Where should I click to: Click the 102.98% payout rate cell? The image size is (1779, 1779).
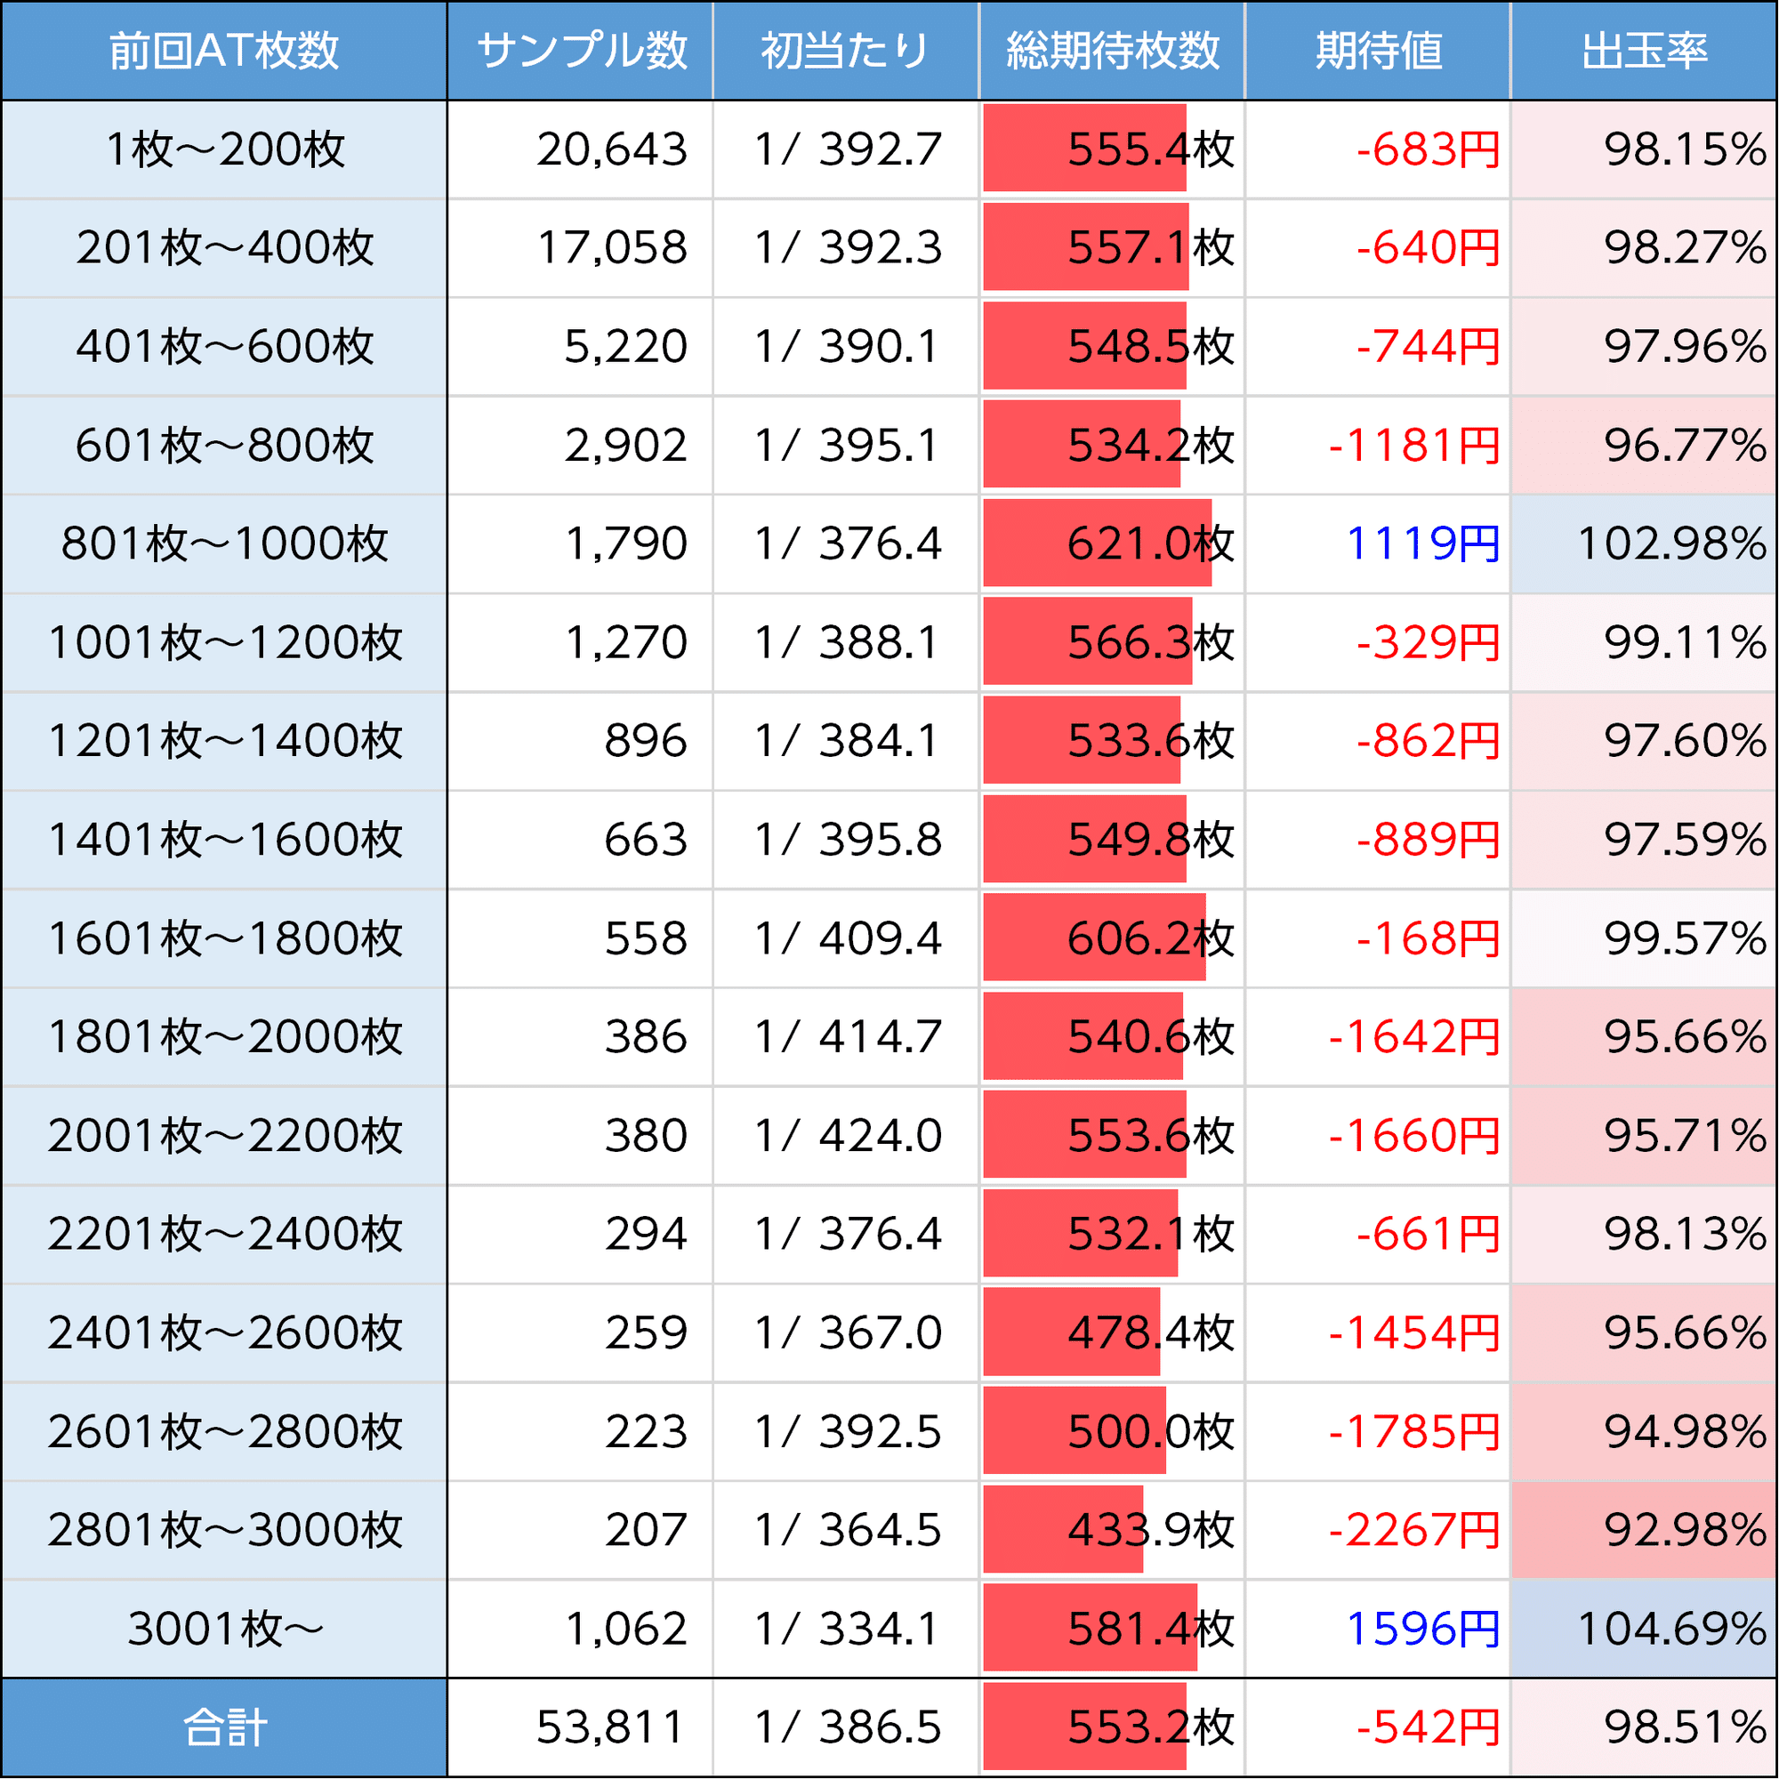tap(1670, 543)
